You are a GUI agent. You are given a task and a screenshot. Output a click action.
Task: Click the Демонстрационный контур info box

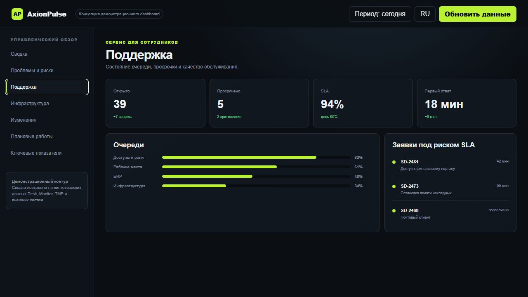point(47,191)
